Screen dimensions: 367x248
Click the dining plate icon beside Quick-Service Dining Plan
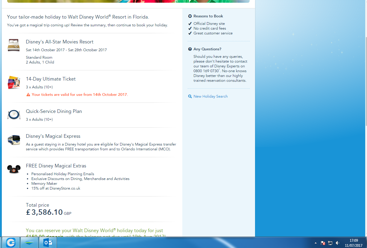[x=14, y=115]
